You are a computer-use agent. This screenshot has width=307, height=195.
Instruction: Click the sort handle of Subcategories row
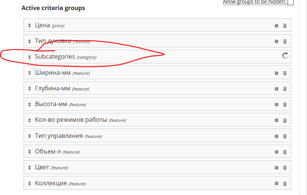pos(30,57)
